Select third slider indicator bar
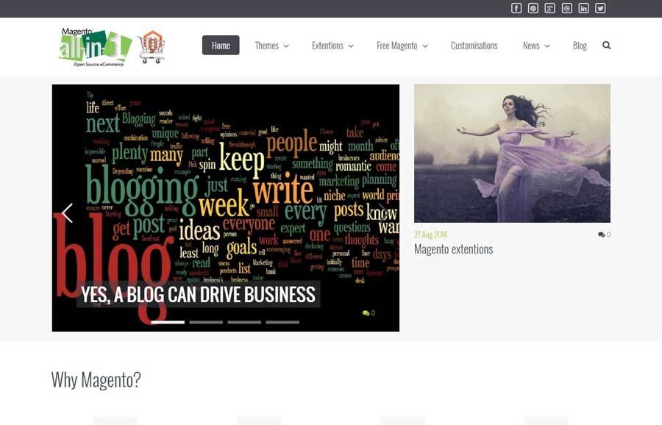Image resolution: width=662 pixels, height=425 pixels. pos(244,322)
